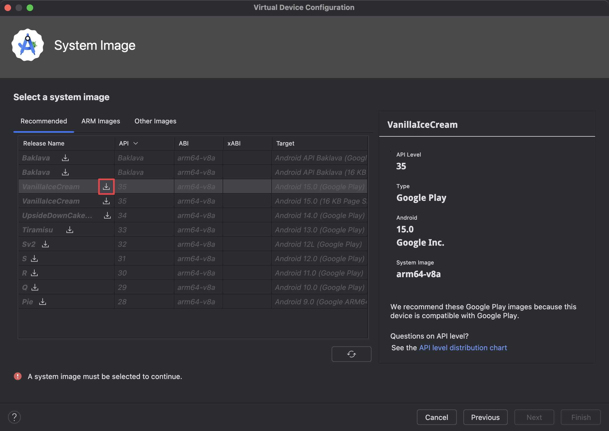The image size is (609, 431).
Task: Go back with the Previous button
Action: [485, 417]
